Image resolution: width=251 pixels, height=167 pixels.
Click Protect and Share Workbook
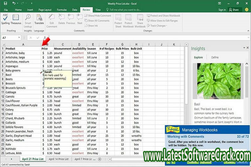[x=163, y=16]
